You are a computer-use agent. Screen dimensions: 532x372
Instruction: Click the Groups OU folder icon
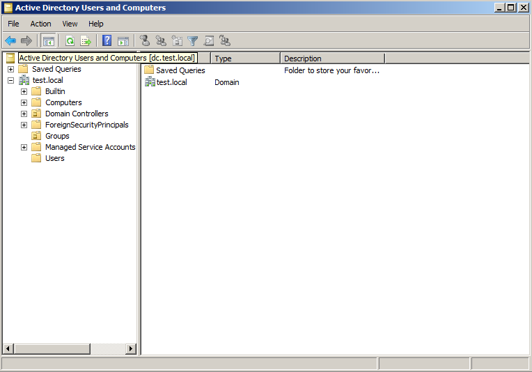pos(36,136)
